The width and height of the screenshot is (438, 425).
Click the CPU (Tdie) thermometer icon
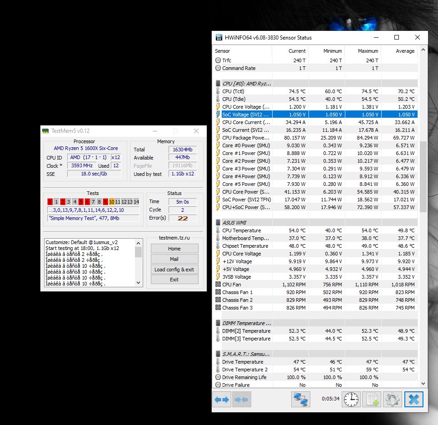tap(218, 99)
